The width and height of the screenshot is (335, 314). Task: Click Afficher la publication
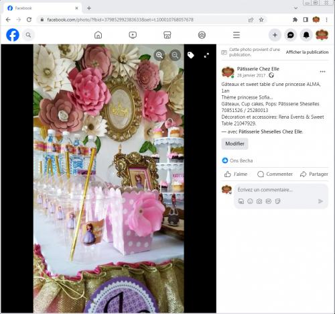307,52
